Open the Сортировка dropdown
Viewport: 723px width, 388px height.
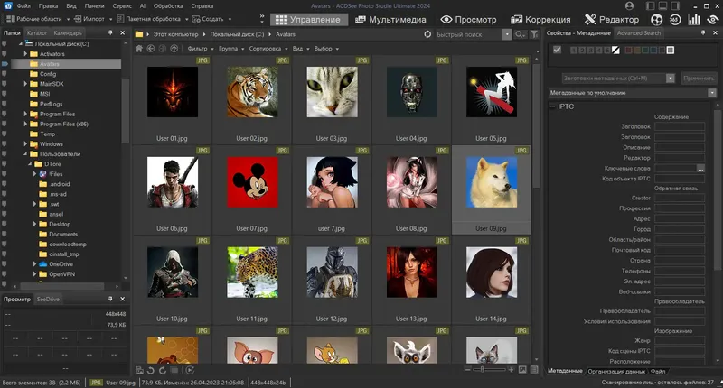(x=267, y=48)
